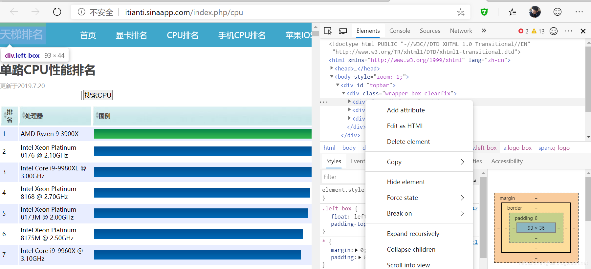The width and height of the screenshot is (591, 269).
Task: Click the styles Filter field
Action: pos(343,177)
